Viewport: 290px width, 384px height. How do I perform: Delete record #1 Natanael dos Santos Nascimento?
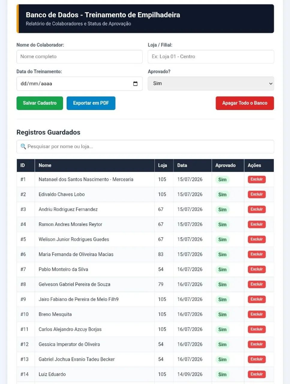(257, 179)
